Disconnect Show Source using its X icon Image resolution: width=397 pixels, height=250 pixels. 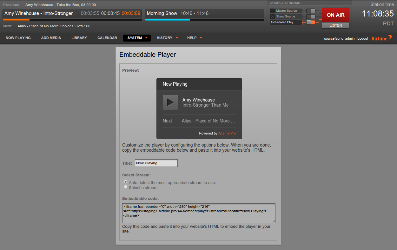[272, 16]
